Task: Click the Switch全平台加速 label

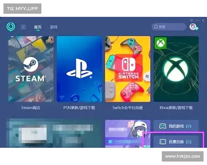Action: click(x=128, y=108)
